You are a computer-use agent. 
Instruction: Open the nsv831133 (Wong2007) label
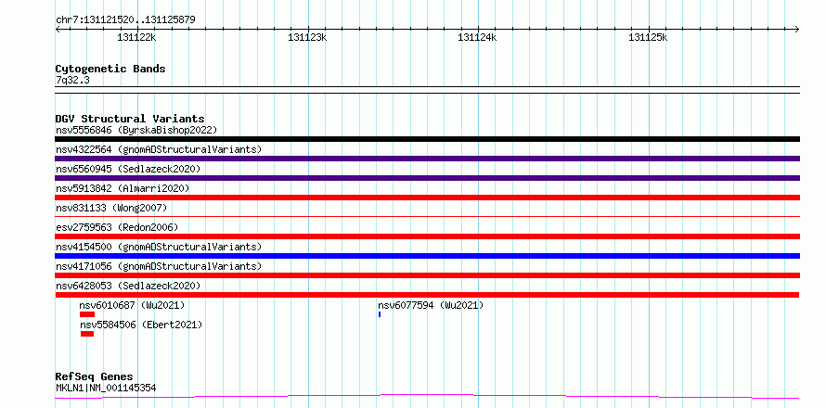(x=111, y=208)
